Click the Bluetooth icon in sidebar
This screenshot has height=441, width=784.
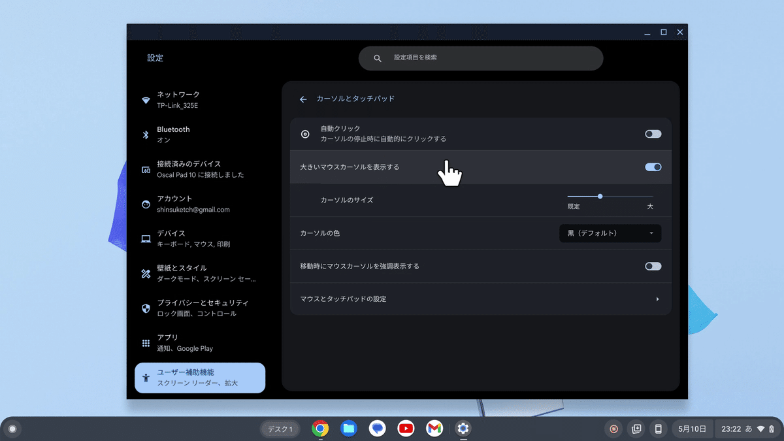pyautogui.click(x=146, y=135)
